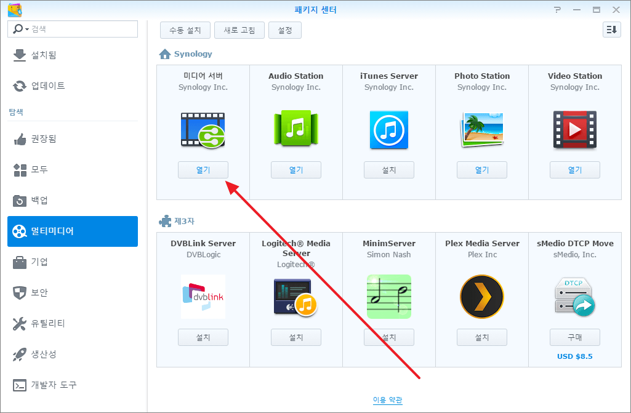This screenshot has width=631, height=413.
Task: Open the 업데이트 (Update) section
Action: 73,86
